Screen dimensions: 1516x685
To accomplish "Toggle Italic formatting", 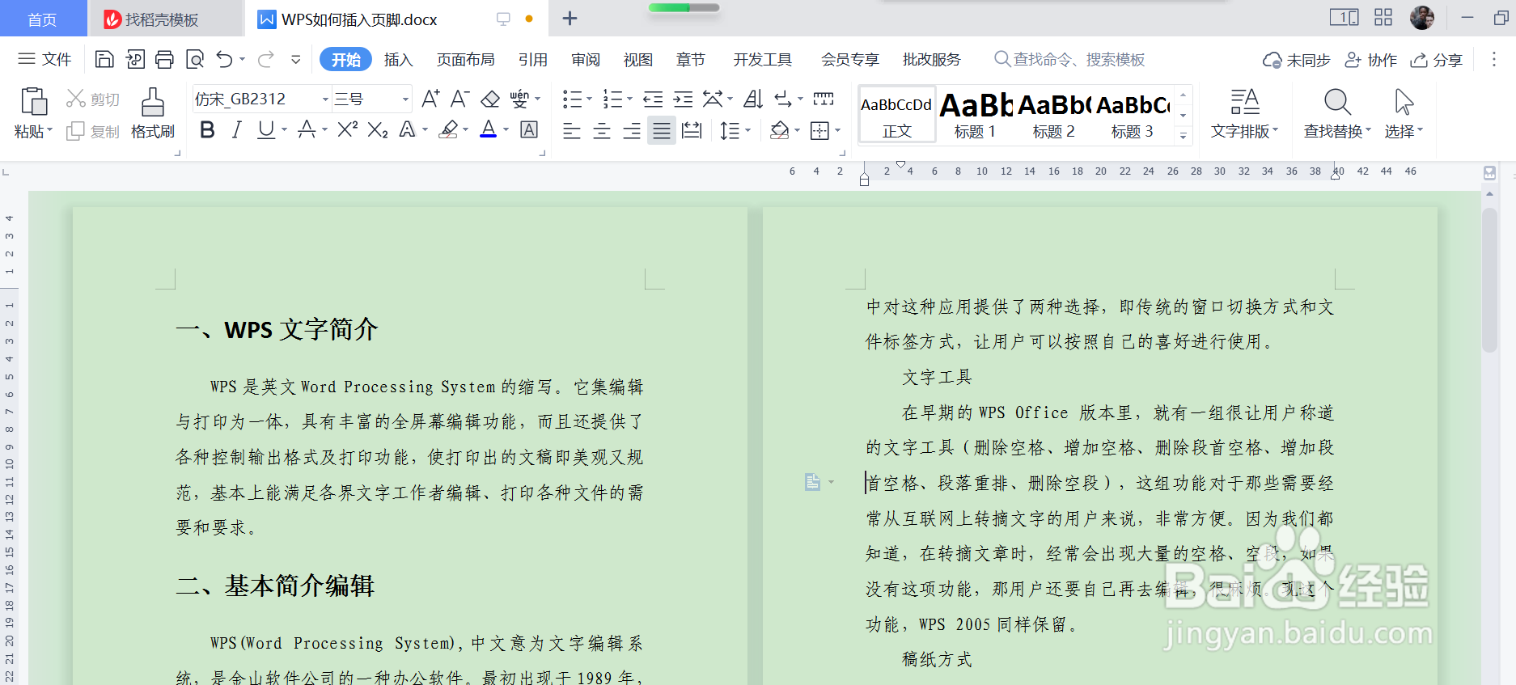I will click(236, 130).
